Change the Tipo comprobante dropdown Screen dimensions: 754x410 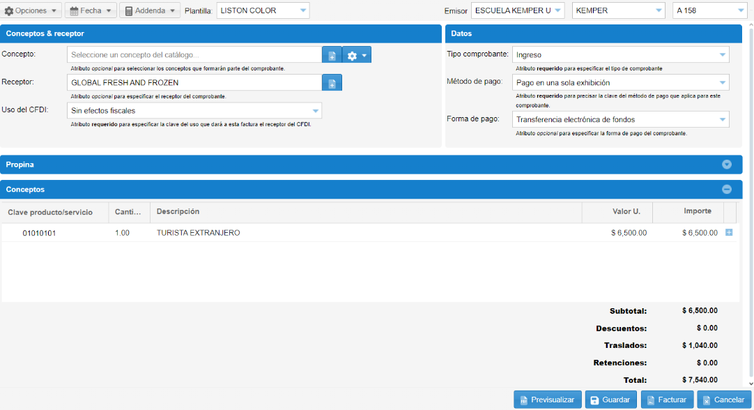point(620,55)
